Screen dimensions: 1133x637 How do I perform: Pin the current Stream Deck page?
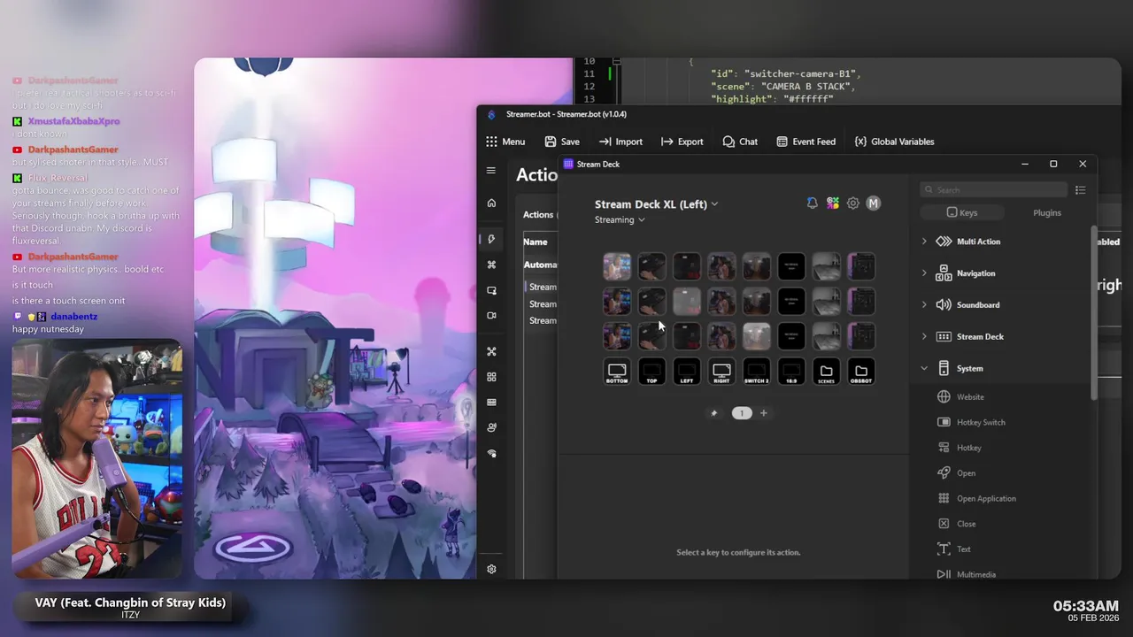click(x=714, y=413)
